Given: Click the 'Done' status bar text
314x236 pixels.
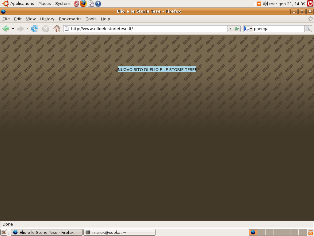Looking at the screenshot, I should point(8,224).
